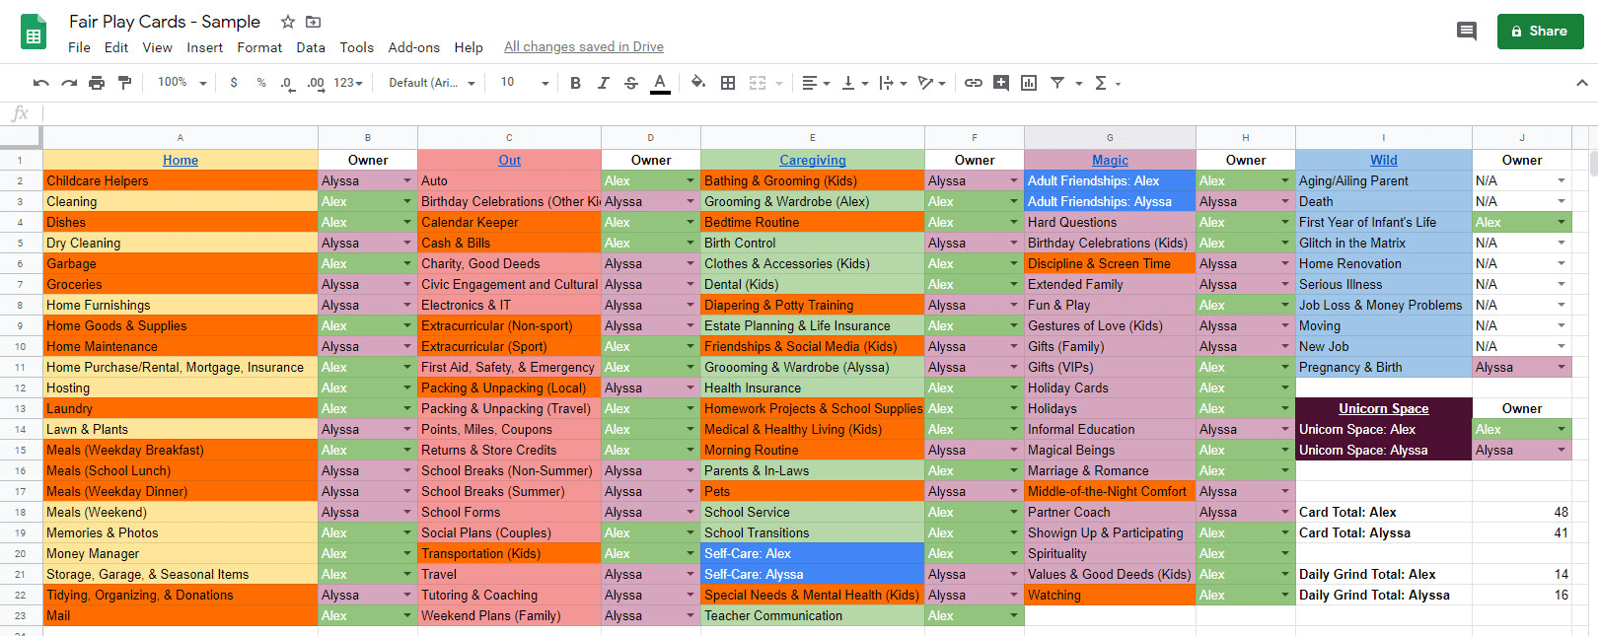Image resolution: width=1598 pixels, height=636 pixels.
Task: Select the Card Total: Alex cell
Action: [x=1384, y=513]
